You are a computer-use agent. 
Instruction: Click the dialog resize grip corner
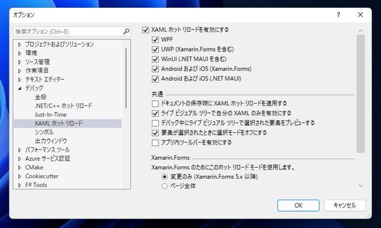(x=369, y=216)
